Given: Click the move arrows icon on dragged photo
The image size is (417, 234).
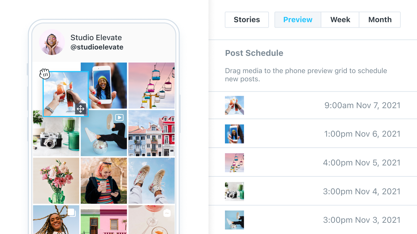Looking at the screenshot, I should pos(80,109).
